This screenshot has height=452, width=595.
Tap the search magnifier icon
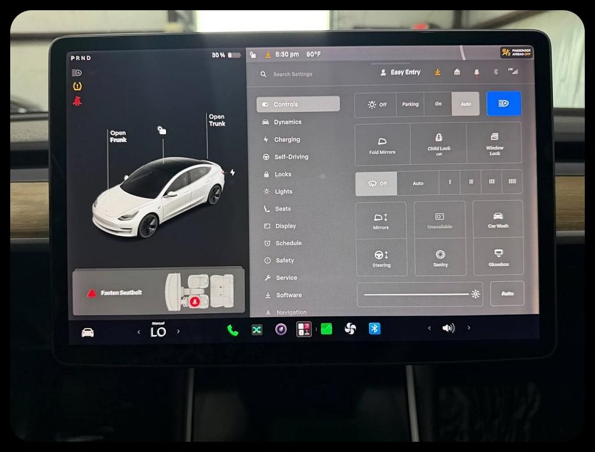264,74
